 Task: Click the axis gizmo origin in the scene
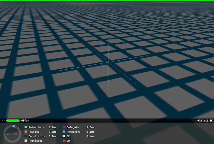(109, 62)
